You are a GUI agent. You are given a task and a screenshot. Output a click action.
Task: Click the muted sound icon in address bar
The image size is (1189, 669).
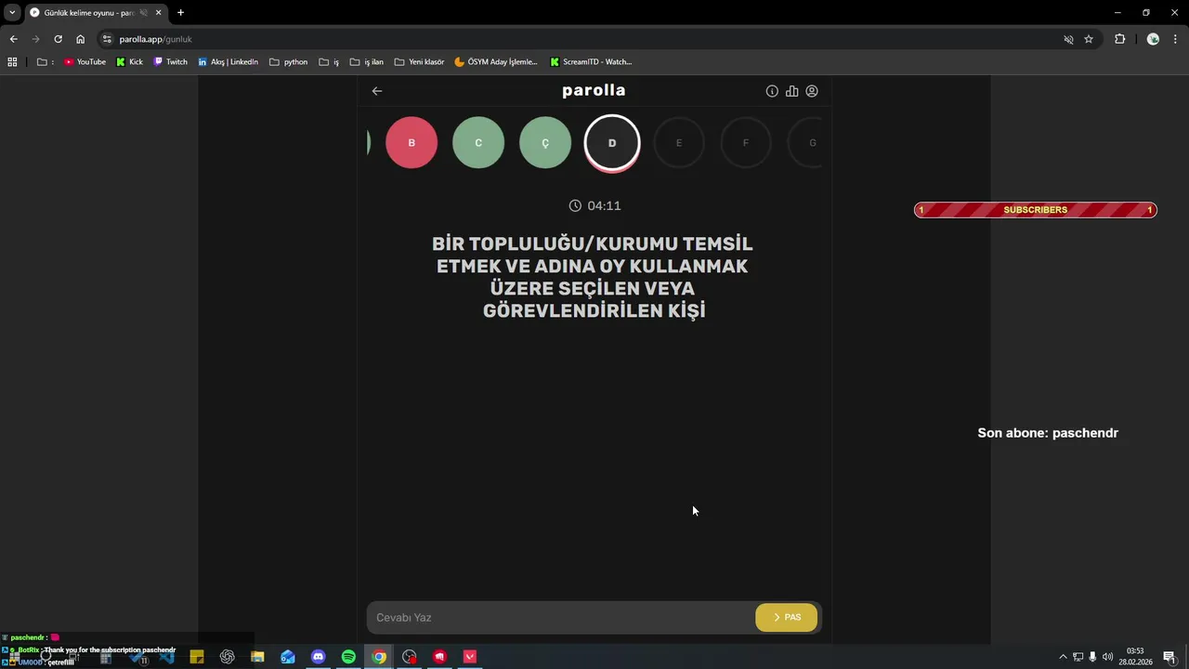[1068, 39]
